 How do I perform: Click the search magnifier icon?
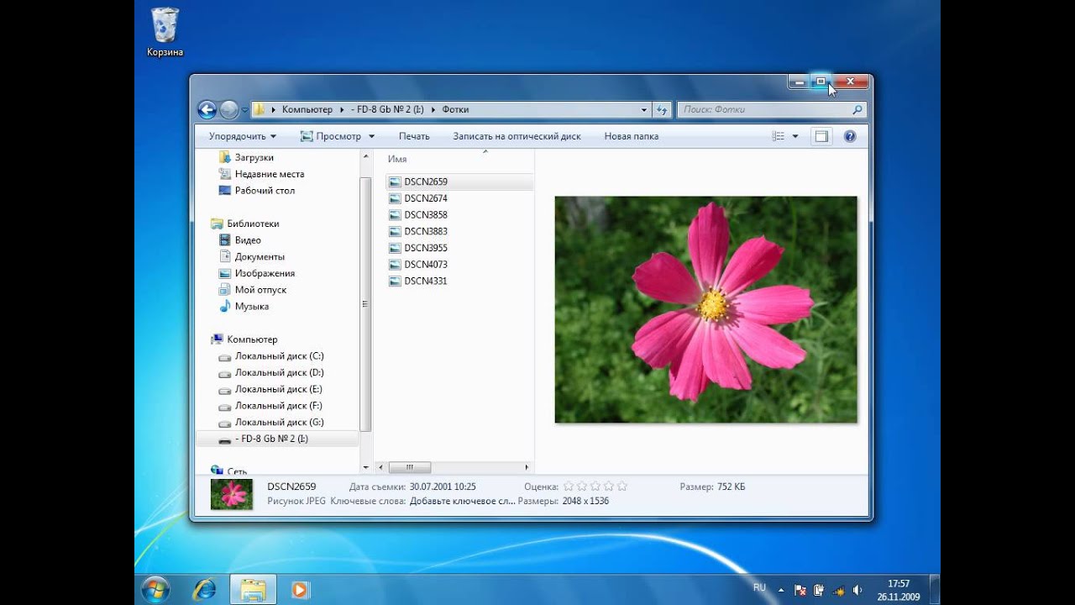(857, 110)
